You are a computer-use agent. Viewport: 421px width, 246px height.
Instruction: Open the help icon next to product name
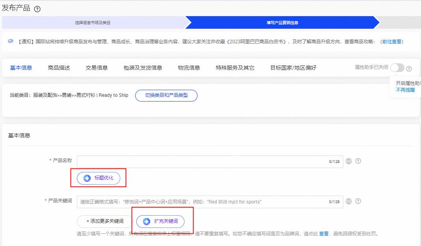[358, 161]
